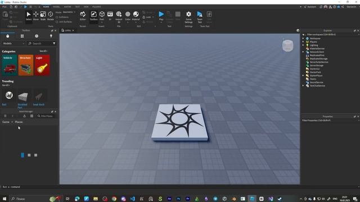This screenshot has width=360, height=202.
Task: Expand the StarterPlayer tree node
Action: (x=303, y=75)
